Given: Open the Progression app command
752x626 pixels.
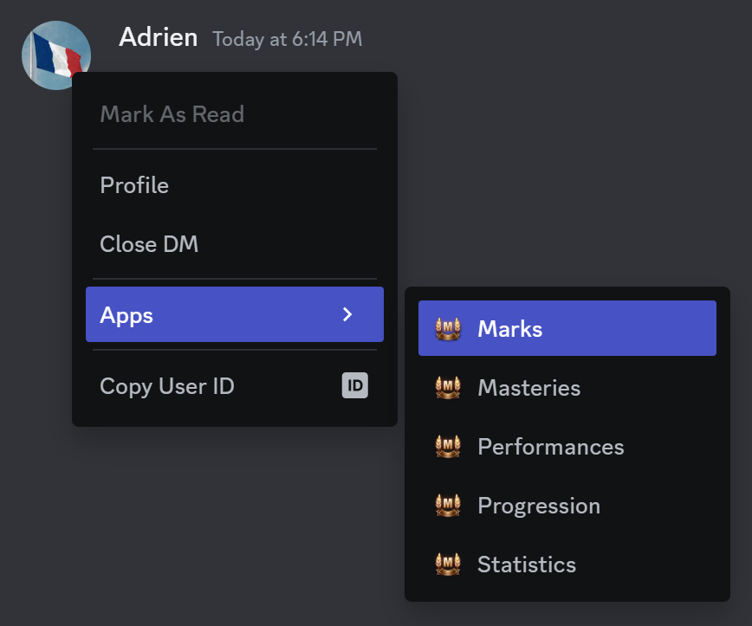Looking at the screenshot, I should coord(538,506).
